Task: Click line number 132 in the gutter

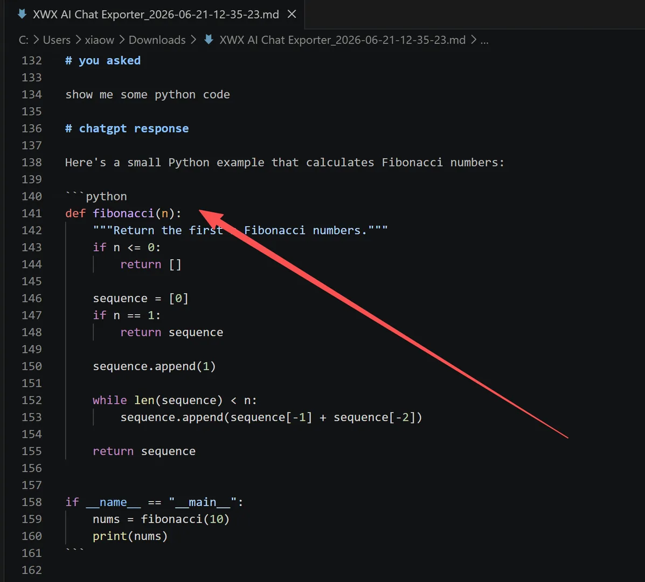Action: 32,60
